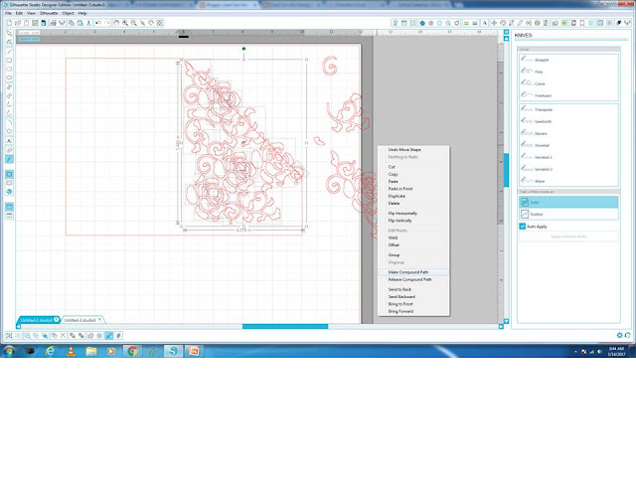This screenshot has height=477, width=636.
Task: Click Silhouette Studio taskbar icon
Action: (173, 351)
